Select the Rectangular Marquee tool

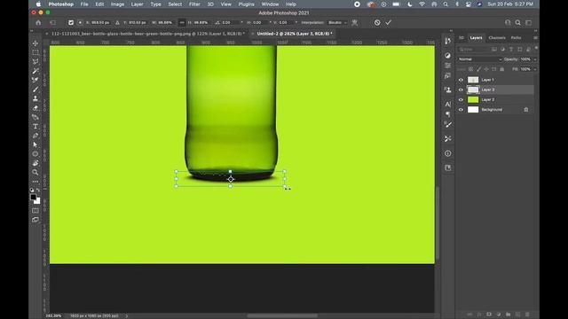tap(35, 52)
